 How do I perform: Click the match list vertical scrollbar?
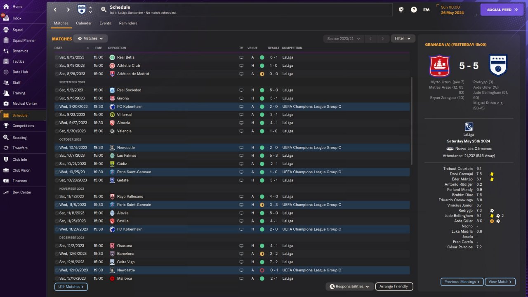coord(412,121)
